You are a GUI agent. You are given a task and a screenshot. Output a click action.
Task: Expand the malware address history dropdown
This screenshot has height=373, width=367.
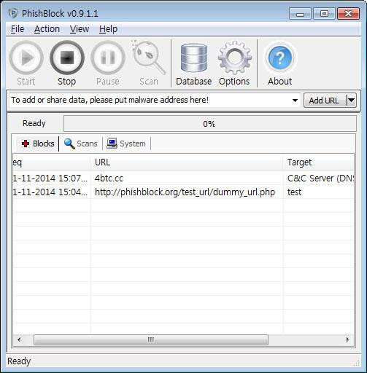[x=295, y=101]
